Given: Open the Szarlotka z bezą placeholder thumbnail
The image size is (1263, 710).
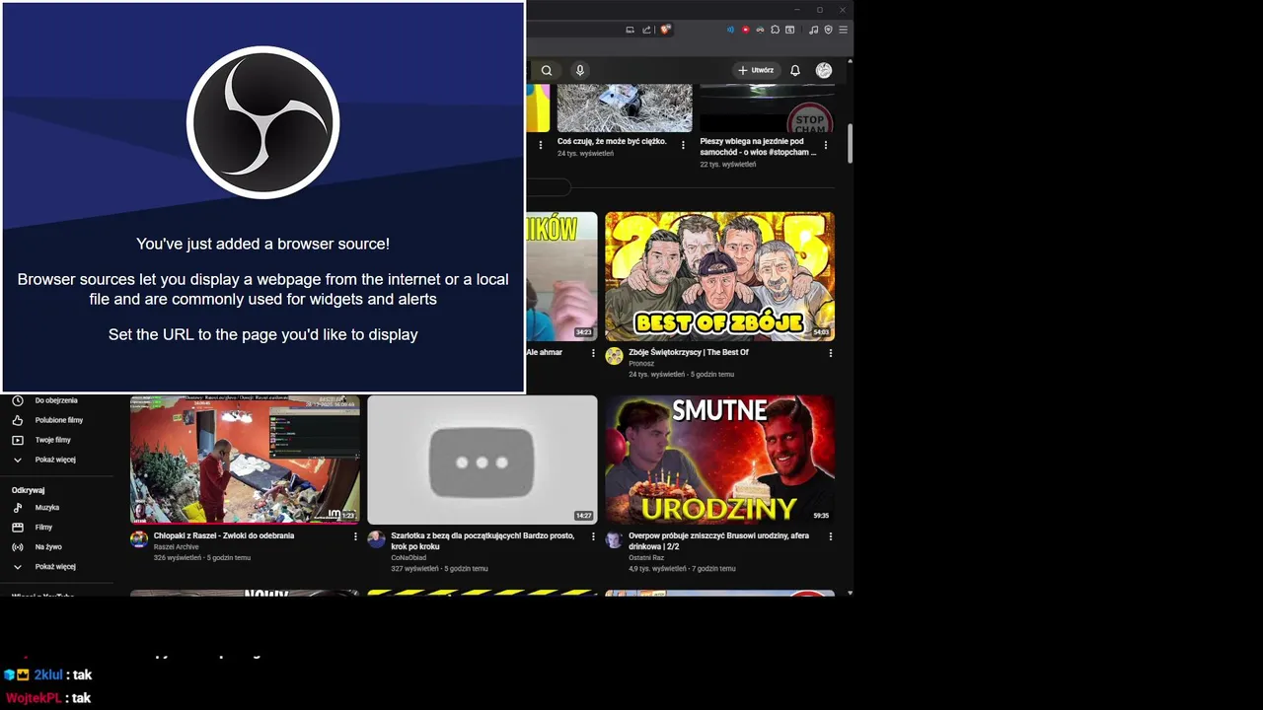Looking at the screenshot, I should (x=482, y=460).
